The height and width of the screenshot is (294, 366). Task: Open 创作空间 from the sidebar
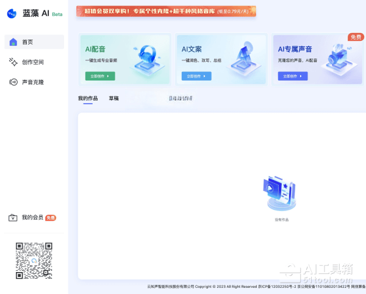pyautogui.click(x=32, y=62)
